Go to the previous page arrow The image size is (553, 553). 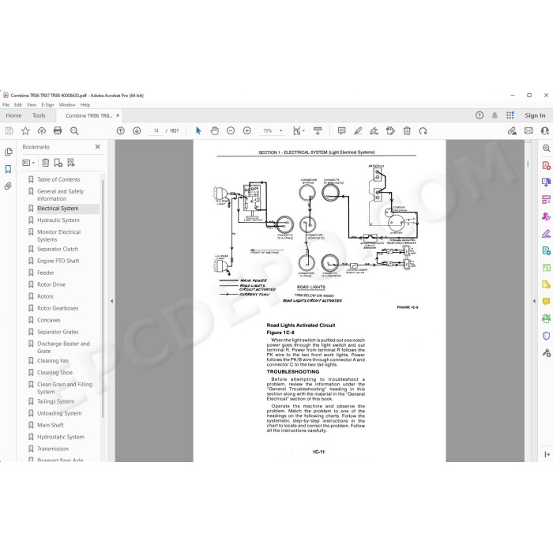pos(121,131)
